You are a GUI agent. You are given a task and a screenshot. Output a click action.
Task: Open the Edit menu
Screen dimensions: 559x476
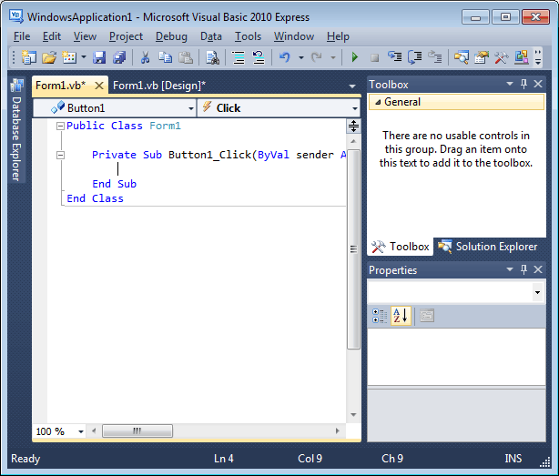point(52,36)
